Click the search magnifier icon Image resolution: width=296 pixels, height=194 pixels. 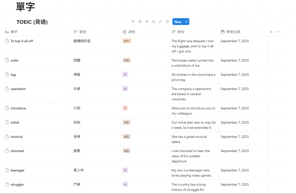pos(154,22)
